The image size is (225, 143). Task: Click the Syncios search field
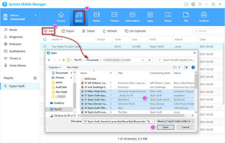point(208,31)
